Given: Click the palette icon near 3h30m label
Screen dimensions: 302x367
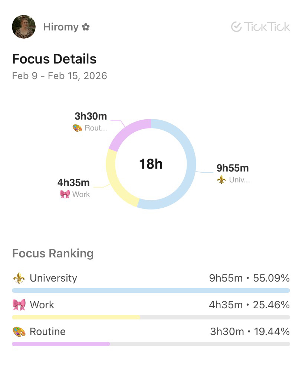Looking at the screenshot, I should (x=77, y=128).
